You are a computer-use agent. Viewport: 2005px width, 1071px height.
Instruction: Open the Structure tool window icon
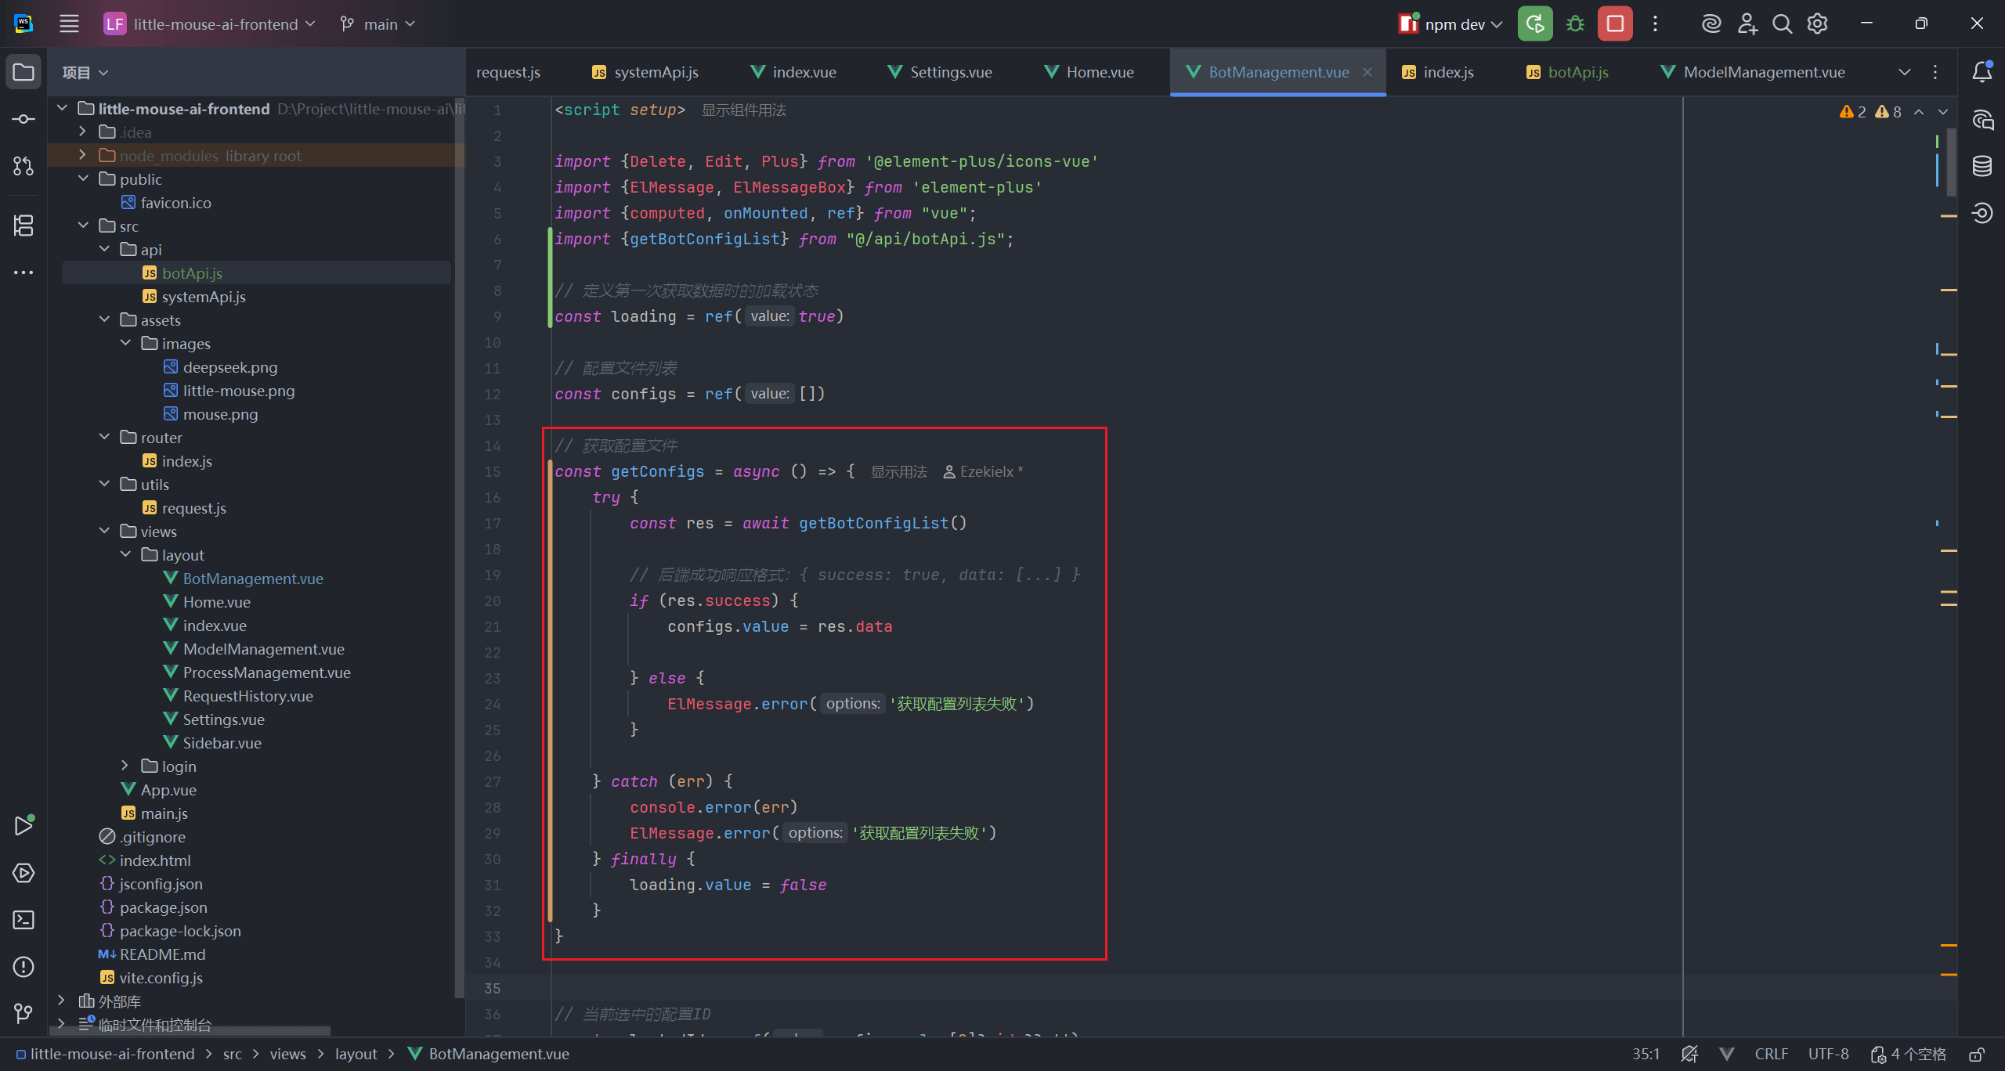click(x=23, y=225)
